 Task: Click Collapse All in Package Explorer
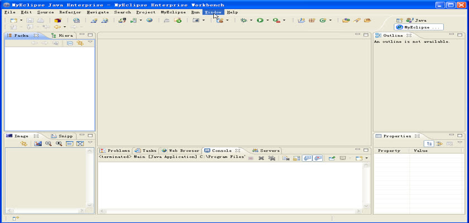click(x=70, y=43)
